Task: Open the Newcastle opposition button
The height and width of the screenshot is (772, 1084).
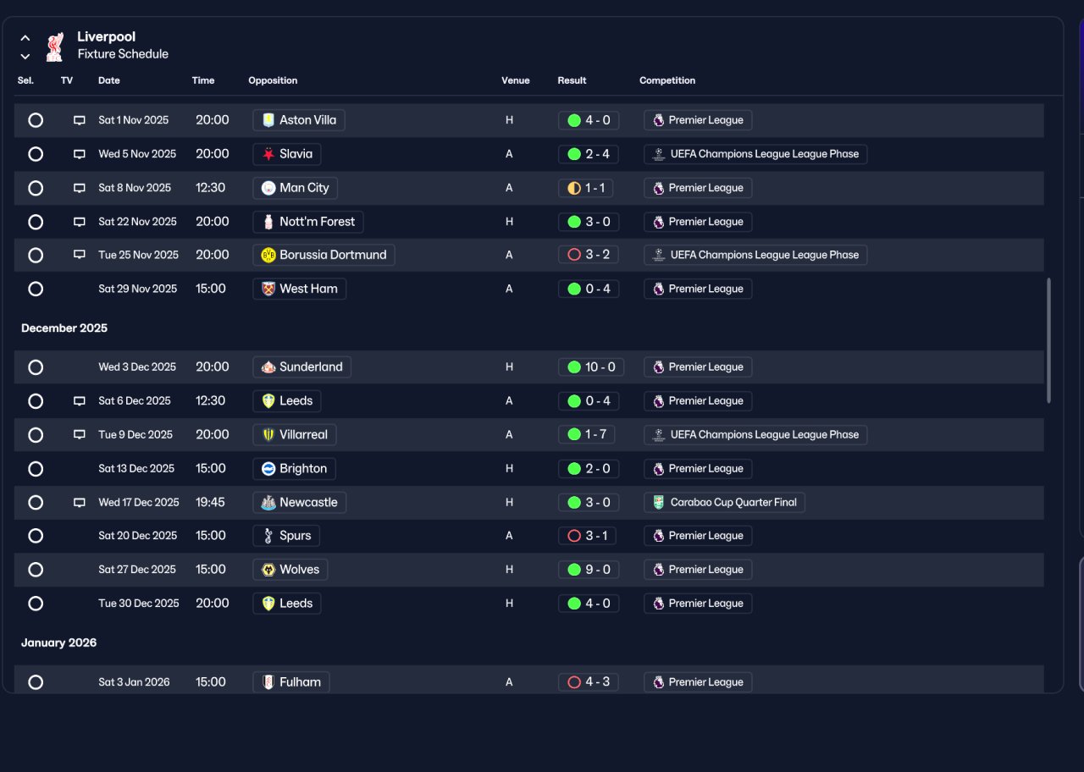Action: [x=299, y=503]
